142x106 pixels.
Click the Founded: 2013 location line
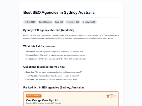[43, 103]
